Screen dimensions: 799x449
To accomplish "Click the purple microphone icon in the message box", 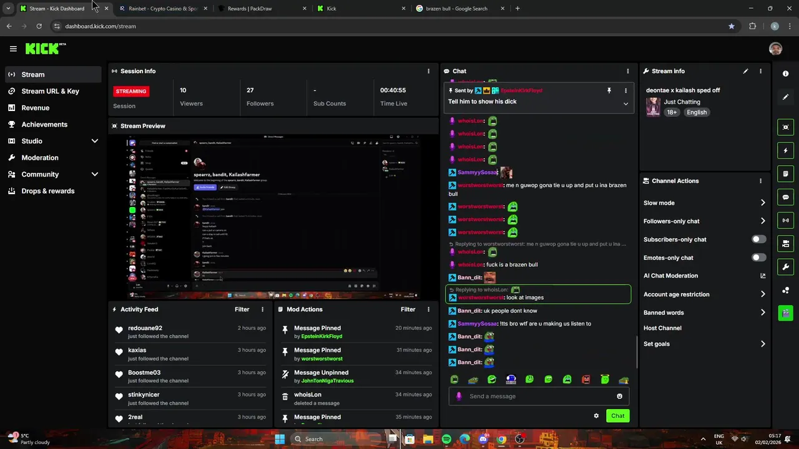I will tap(459, 396).
